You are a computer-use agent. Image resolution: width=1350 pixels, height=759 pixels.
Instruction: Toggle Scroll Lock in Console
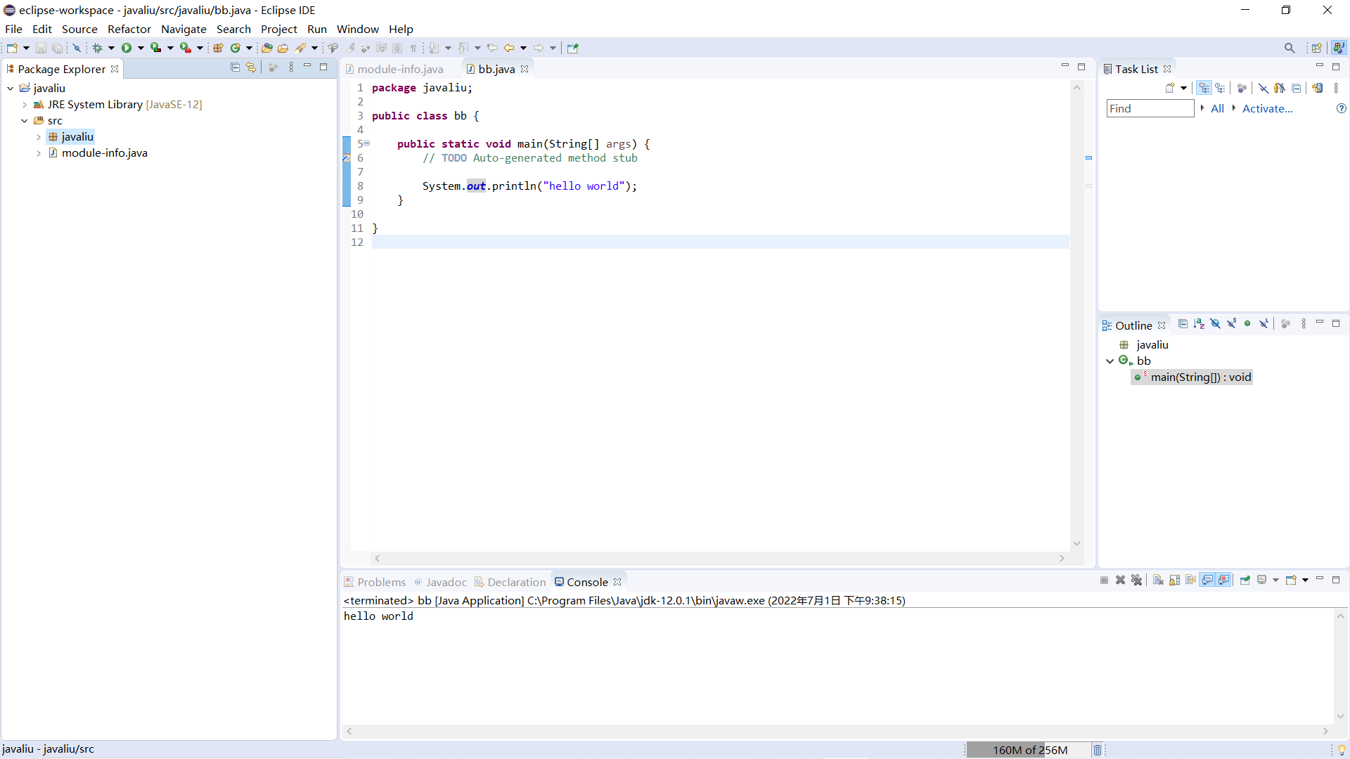(x=1174, y=580)
